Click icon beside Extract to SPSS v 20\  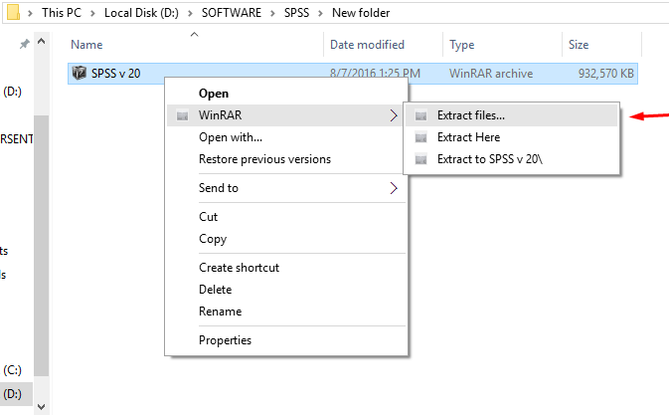coord(419,159)
